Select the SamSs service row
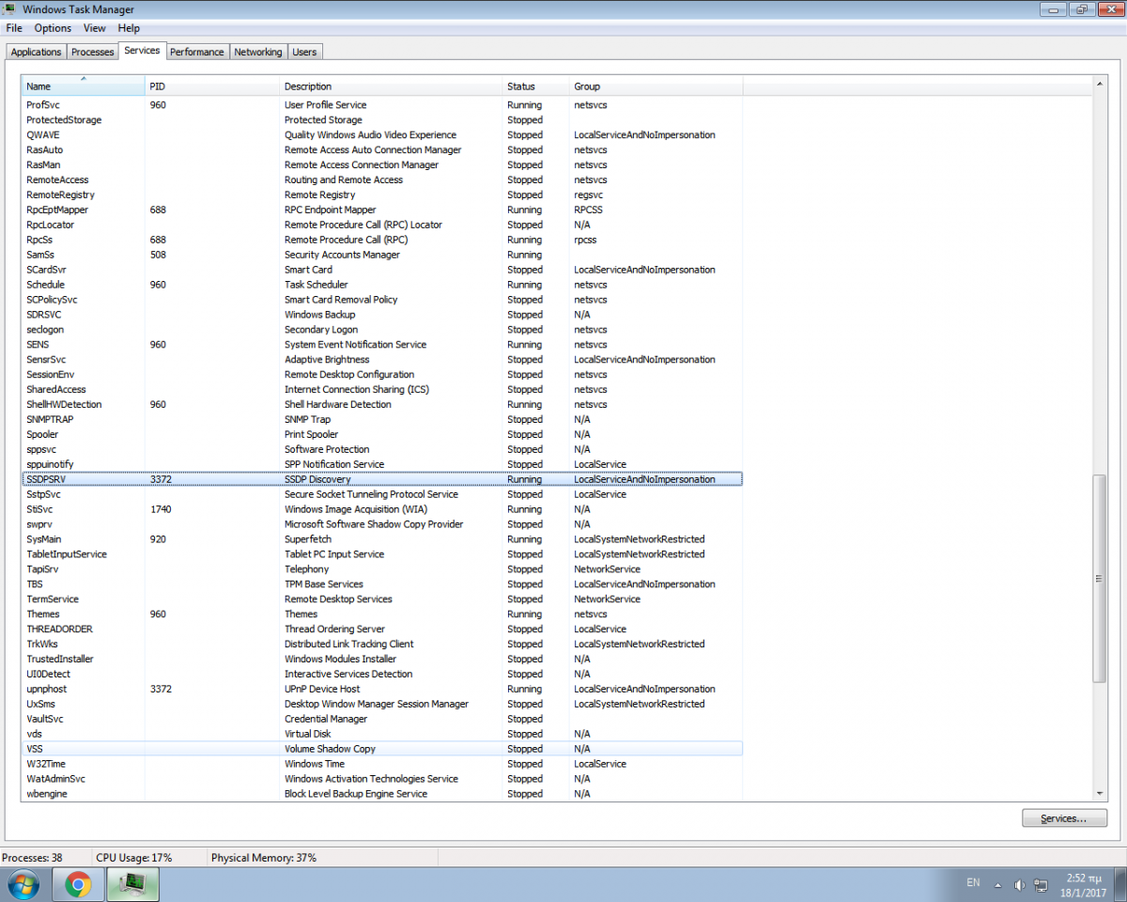The height and width of the screenshot is (902, 1127). coord(382,255)
